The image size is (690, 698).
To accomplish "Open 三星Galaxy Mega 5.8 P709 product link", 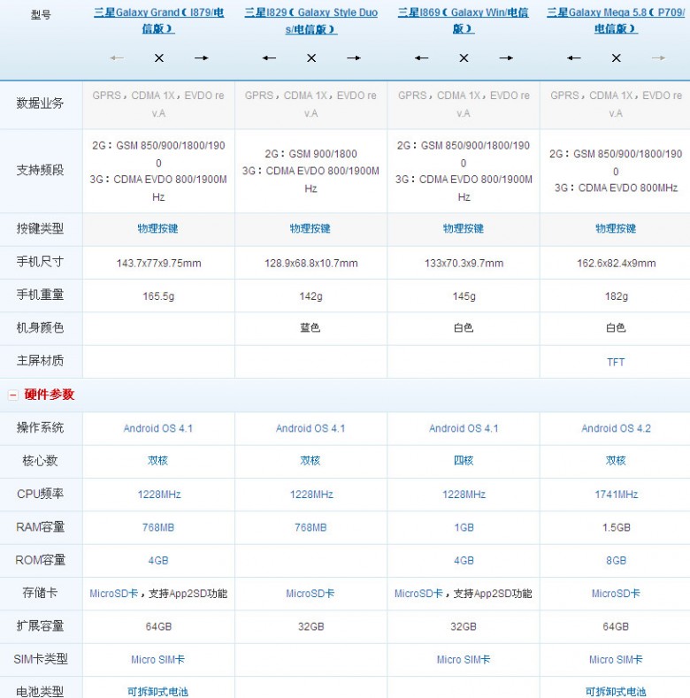I will click(x=616, y=20).
